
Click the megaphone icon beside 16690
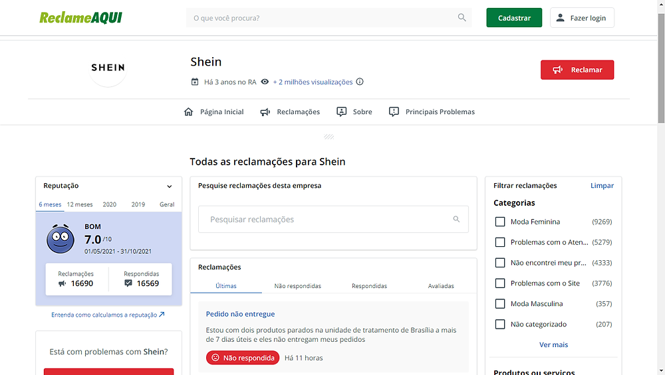pyautogui.click(x=63, y=283)
